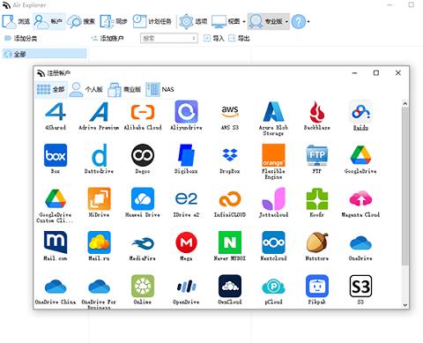Select the All category in sidebar

pyautogui.click(x=45, y=54)
